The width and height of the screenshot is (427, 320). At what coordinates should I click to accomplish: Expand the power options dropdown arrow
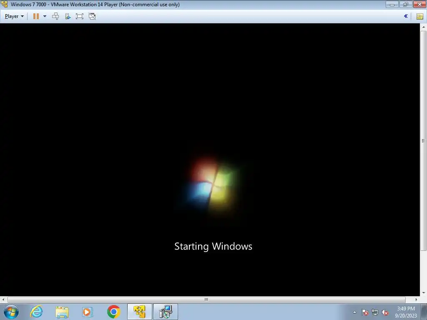(45, 16)
